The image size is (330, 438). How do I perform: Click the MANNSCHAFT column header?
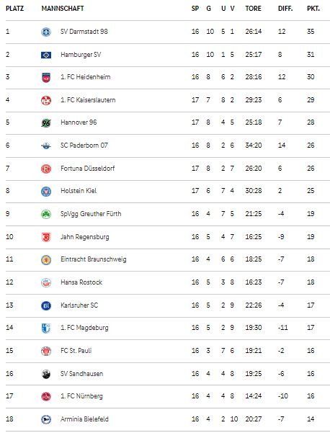coord(63,9)
